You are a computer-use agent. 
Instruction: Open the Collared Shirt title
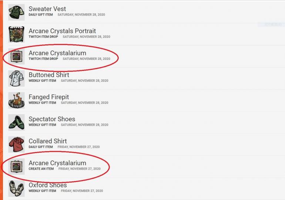click(48, 141)
